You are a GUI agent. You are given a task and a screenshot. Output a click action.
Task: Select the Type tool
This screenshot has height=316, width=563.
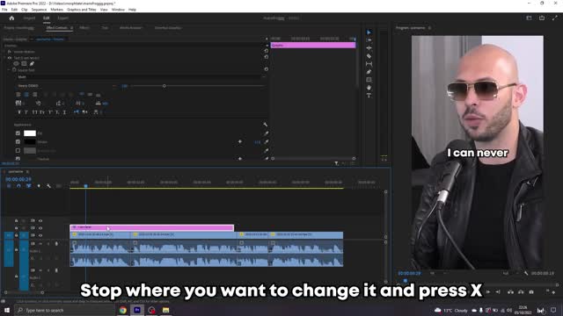pos(369,96)
